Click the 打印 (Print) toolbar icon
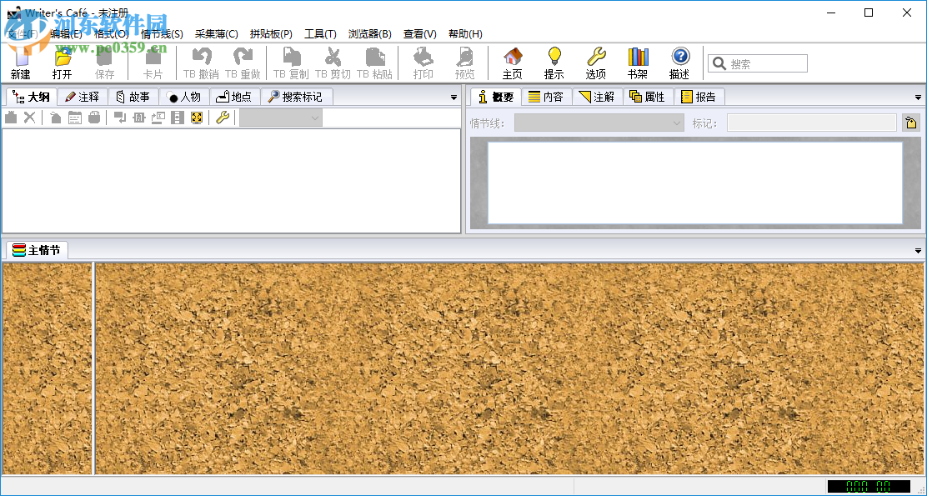 tap(423, 63)
